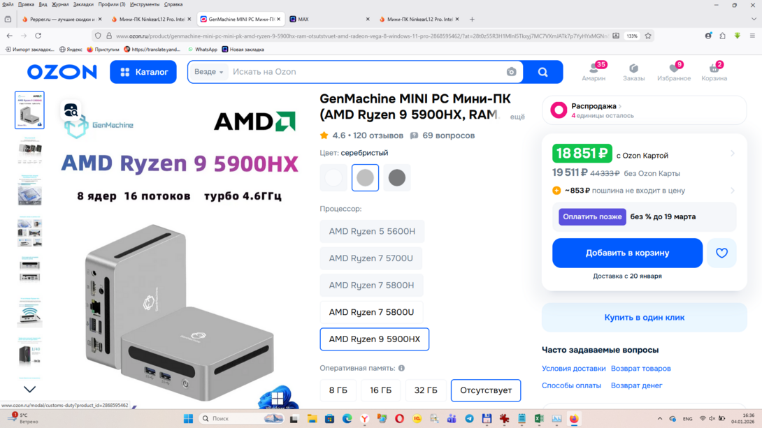This screenshot has height=428, width=762.
Task: Choose the 32 ГБ memory option
Action: (x=426, y=390)
